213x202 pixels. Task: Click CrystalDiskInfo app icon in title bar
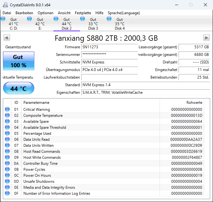coord(5,5)
